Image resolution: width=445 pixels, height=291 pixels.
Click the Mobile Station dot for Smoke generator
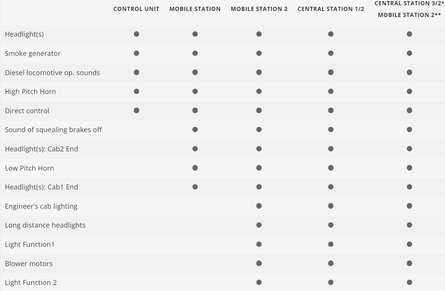(x=195, y=53)
